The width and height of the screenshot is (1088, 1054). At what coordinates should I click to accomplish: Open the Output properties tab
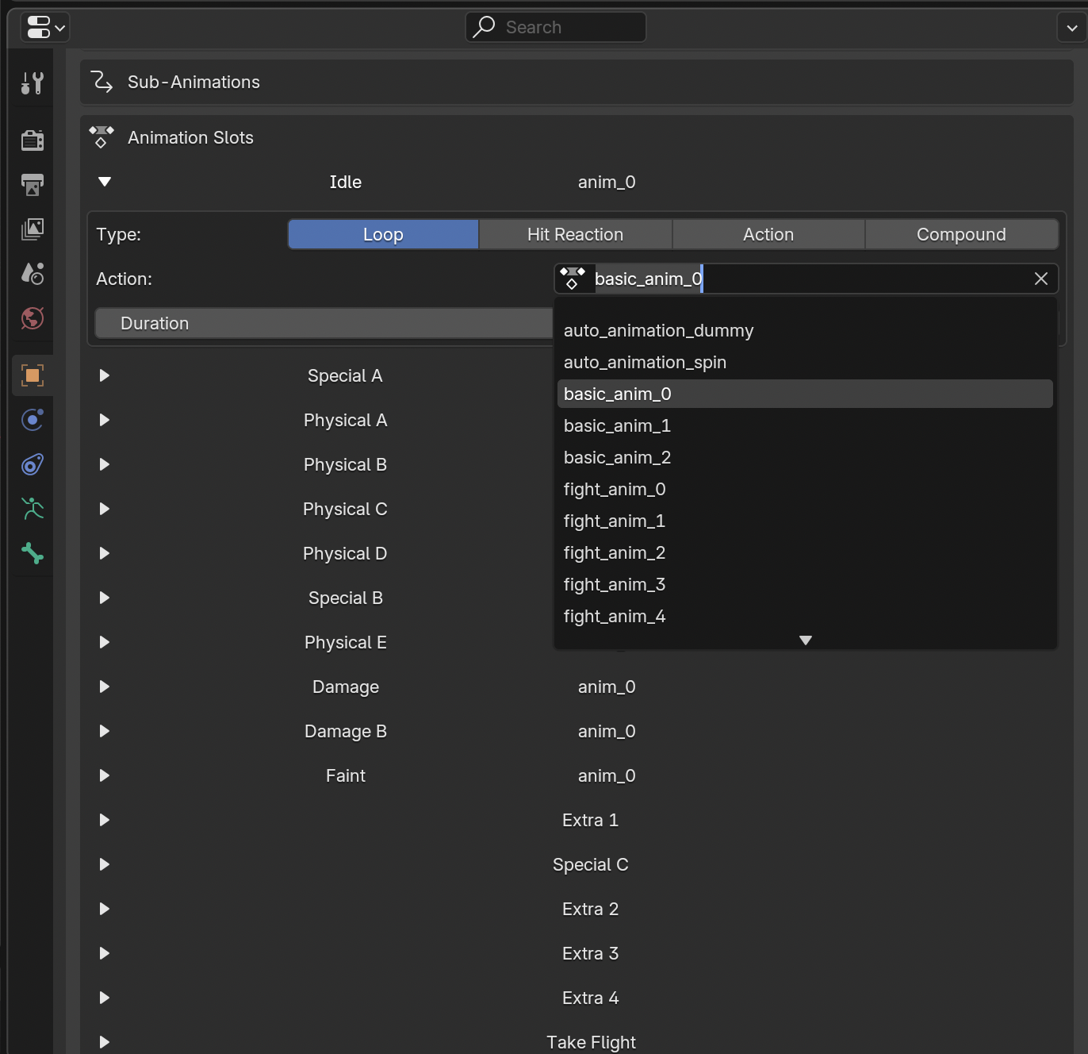point(33,185)
